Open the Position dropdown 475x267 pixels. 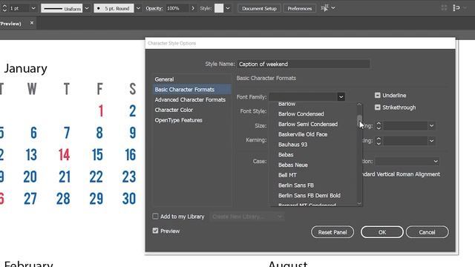(x=407, y=161)
